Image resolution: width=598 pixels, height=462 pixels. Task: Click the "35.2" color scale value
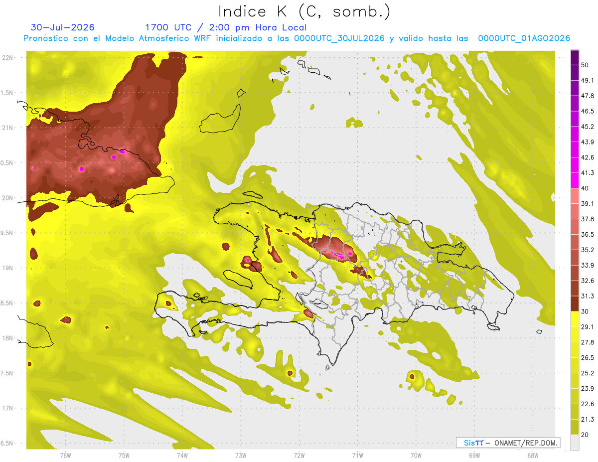tap(588, 250)
